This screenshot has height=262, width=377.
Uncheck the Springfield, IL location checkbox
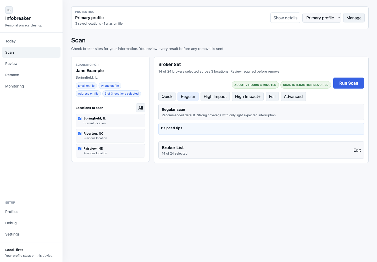[x=80, y=118]
